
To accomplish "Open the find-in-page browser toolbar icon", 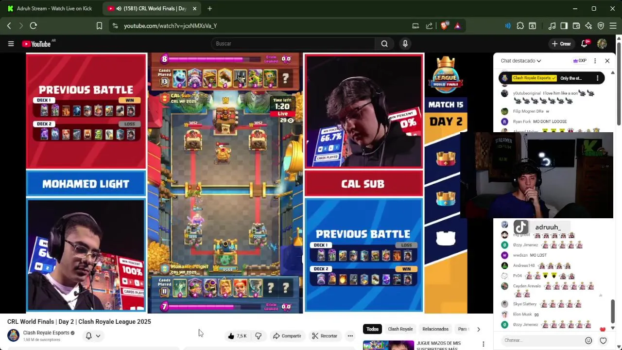I will pos(533,26).
